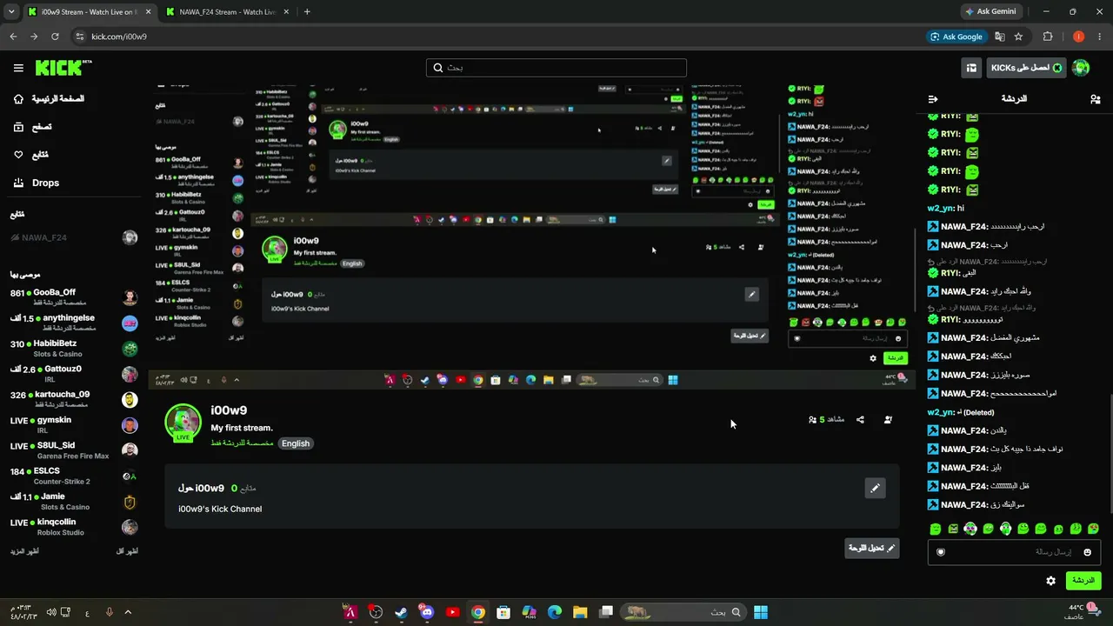Focus the Kick search box
Image resolution: width=1113 pixels, height=626 pixels.
pos(556,68)
